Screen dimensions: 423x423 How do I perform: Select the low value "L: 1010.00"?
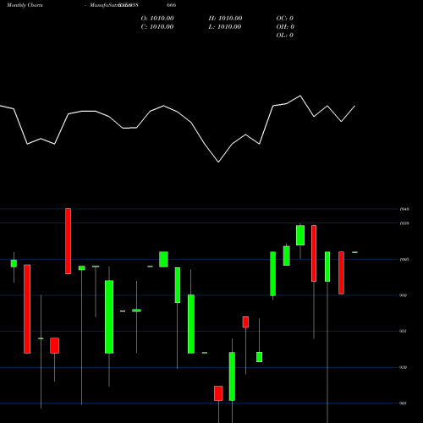[x=225, y=27]
